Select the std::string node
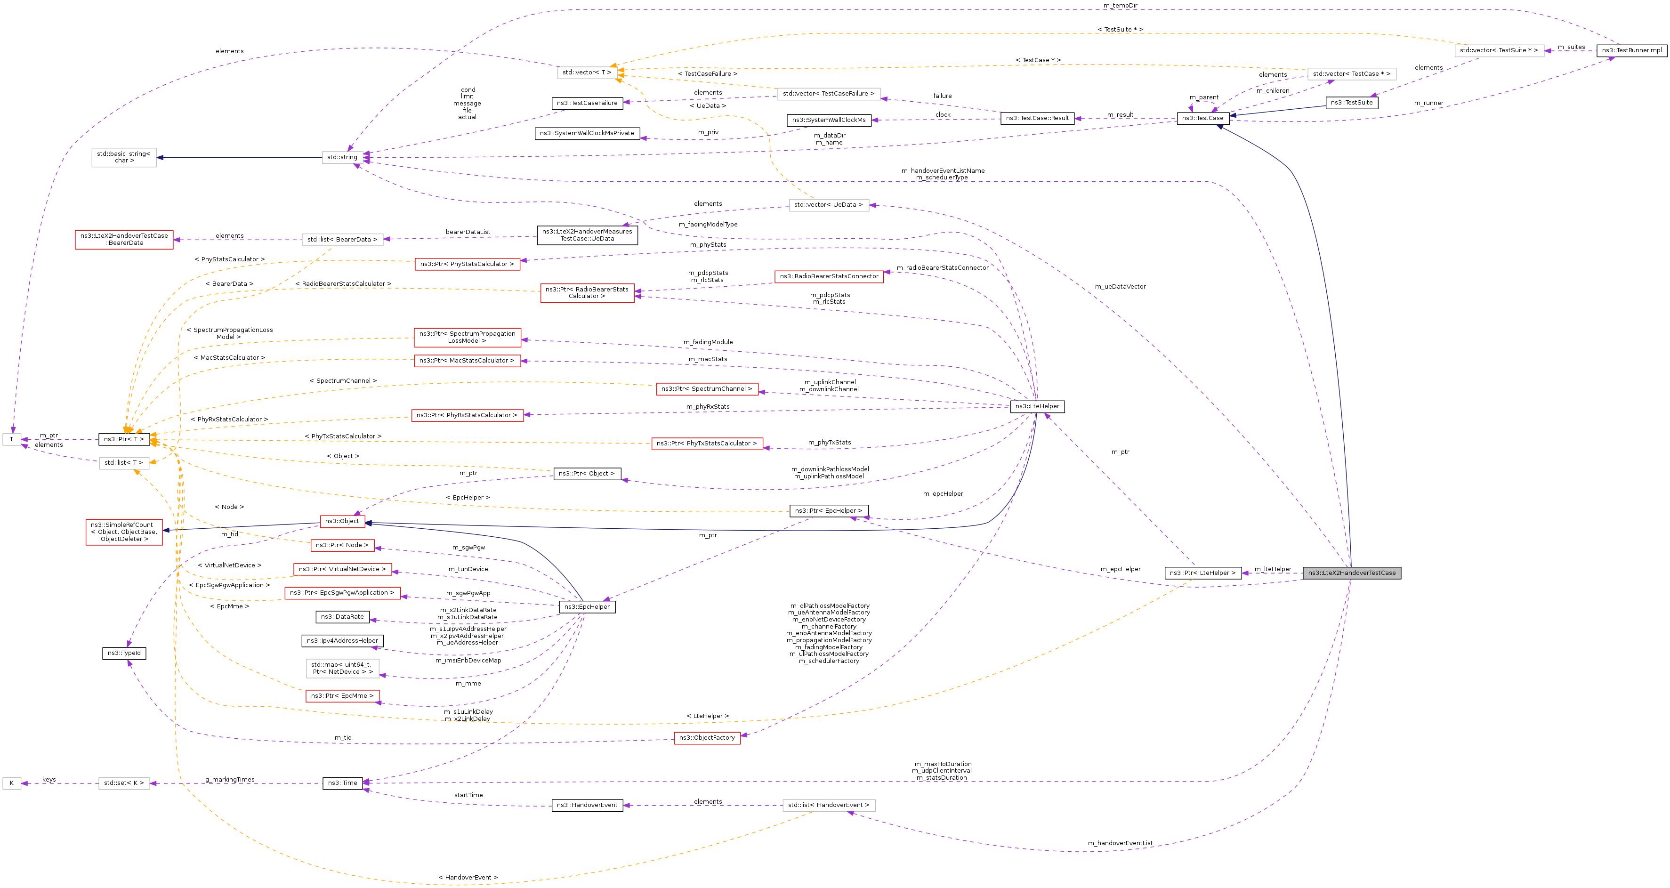Screen dimensions: 1670x888 (x=342, y=158)
